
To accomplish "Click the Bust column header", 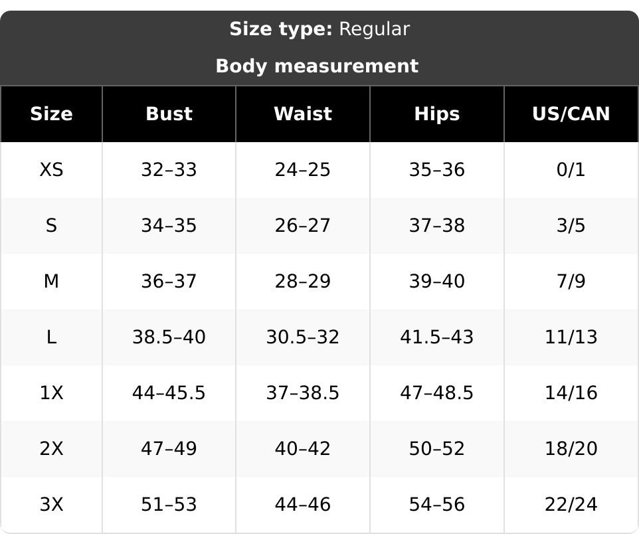I will [169, 114].
